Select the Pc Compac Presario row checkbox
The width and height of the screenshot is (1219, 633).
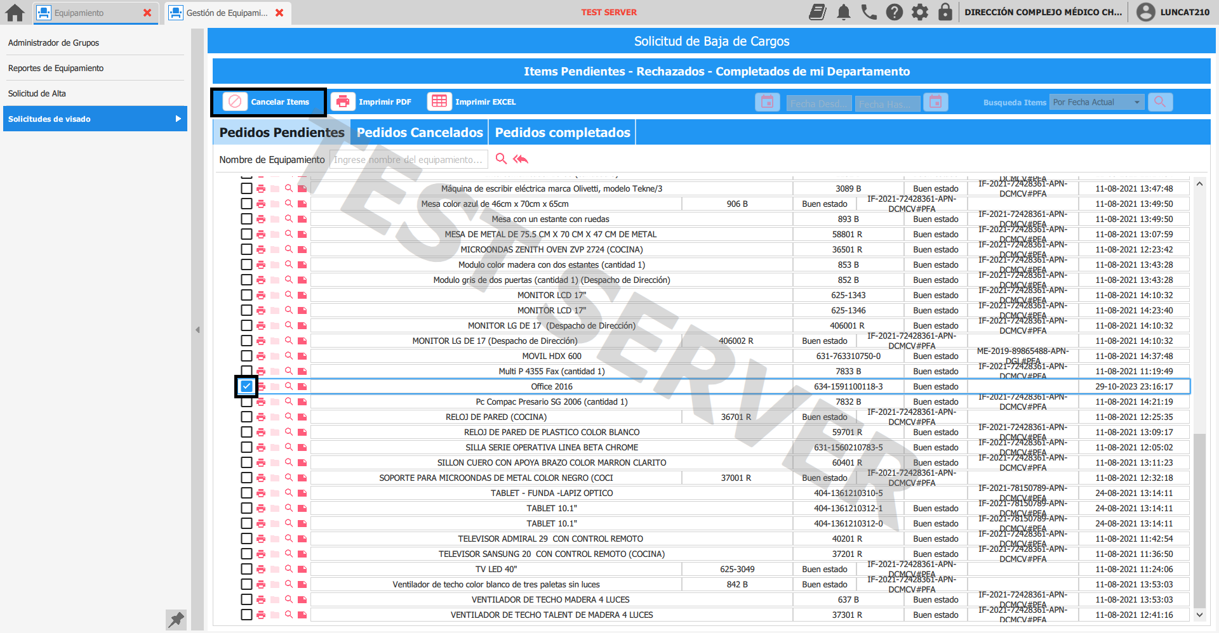click(x=246, y=401)
